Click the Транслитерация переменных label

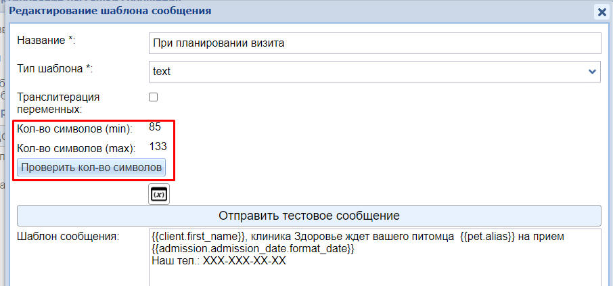(x=58, y=102)
